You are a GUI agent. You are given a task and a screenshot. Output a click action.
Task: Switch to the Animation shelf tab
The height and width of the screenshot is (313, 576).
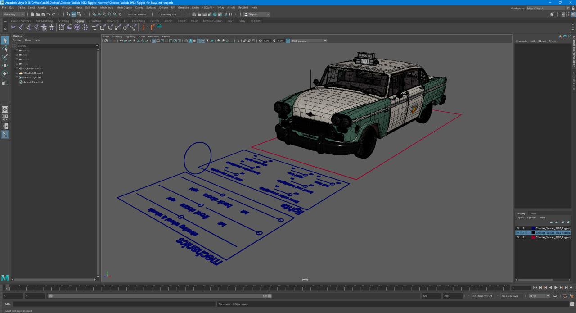(95, 21)
